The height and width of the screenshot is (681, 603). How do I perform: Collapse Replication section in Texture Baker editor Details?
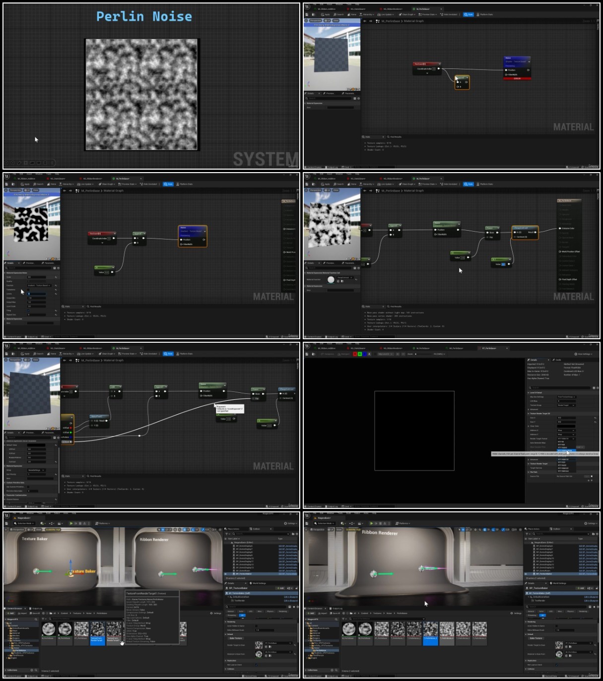[225, 660]
